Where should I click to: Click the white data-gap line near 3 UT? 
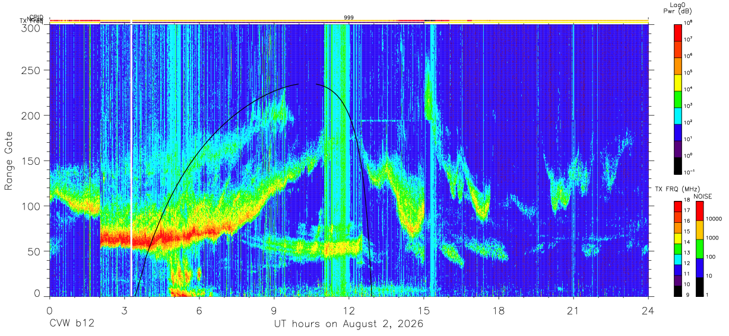[131, 160]
